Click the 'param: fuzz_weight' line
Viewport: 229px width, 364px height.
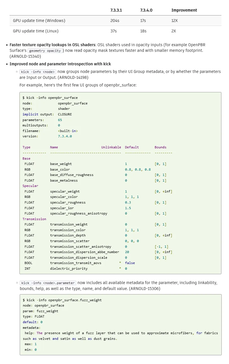(x=41, y=311)
